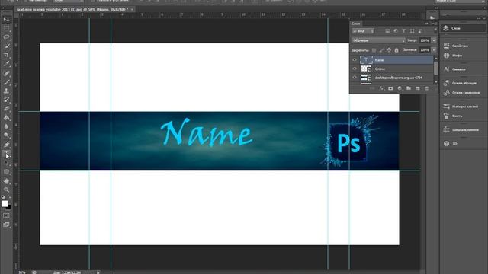Viewport: 488px width, 274px height.
Task: Turn layer filtering switch on or off
Action: [435, 30]
